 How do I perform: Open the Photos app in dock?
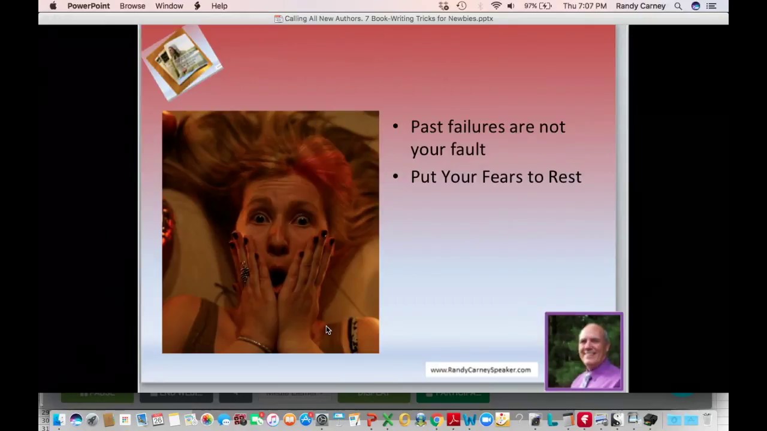click(x=207, y=420)
